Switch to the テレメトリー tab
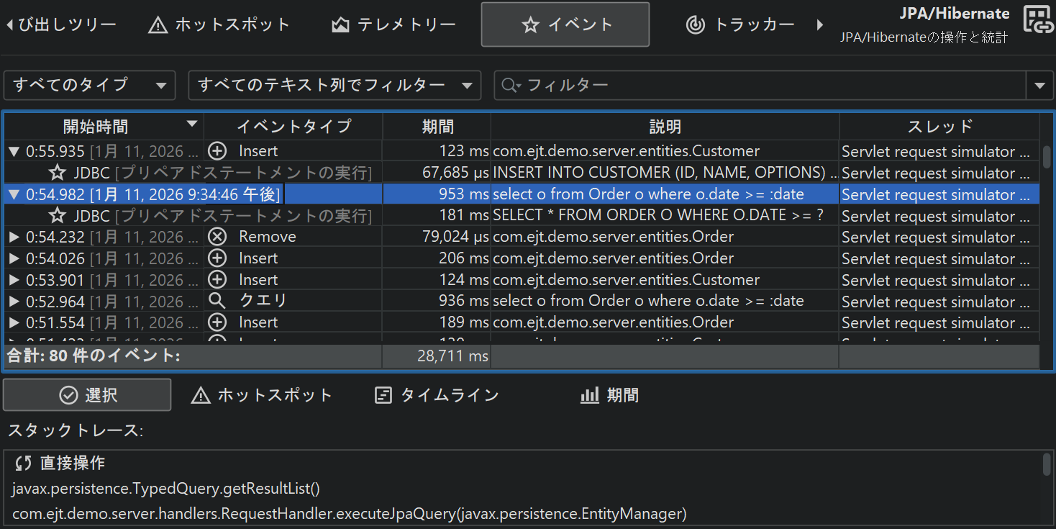The width and height of the screenshot is (1056, 529). pyautogui.click(x=394, y=24)
